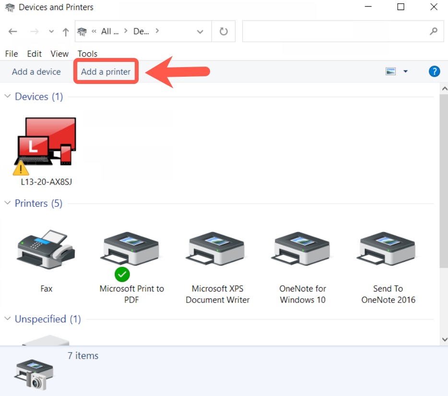Click the back navigation arrow
The image size is (448, 396).
[x=13, y=32]
